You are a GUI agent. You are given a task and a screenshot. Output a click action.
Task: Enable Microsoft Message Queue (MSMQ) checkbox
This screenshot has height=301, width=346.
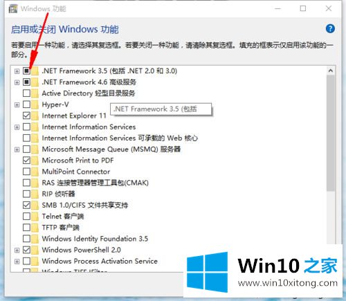pyautogui.click(x=26, y=149)
